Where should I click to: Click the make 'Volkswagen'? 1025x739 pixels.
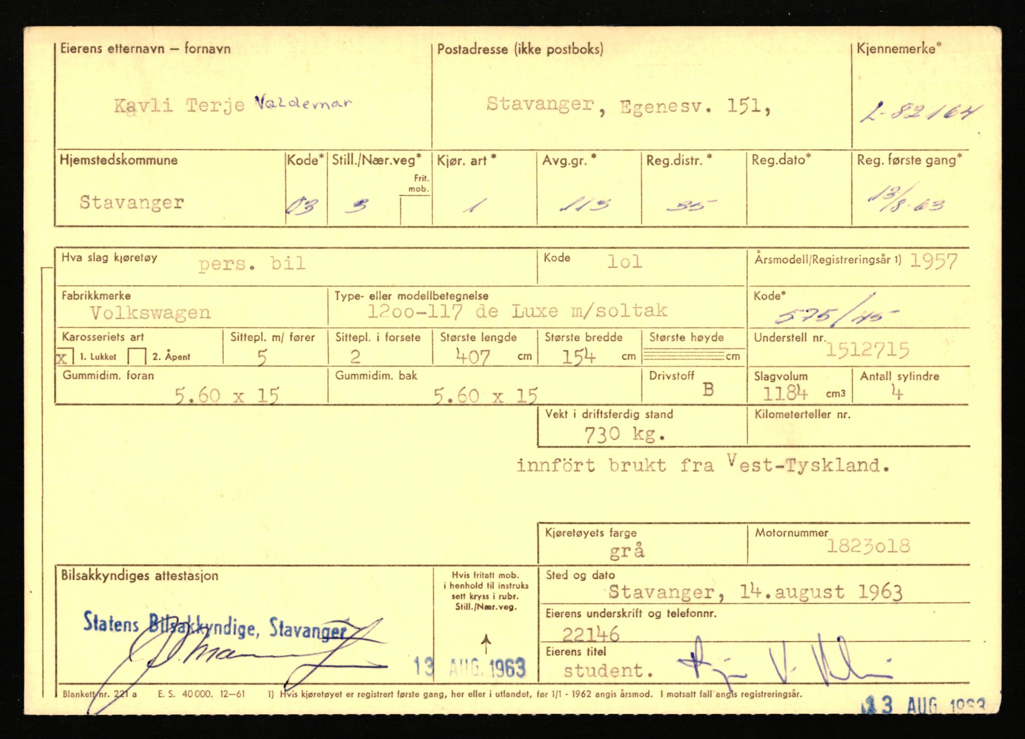point(150,312)
